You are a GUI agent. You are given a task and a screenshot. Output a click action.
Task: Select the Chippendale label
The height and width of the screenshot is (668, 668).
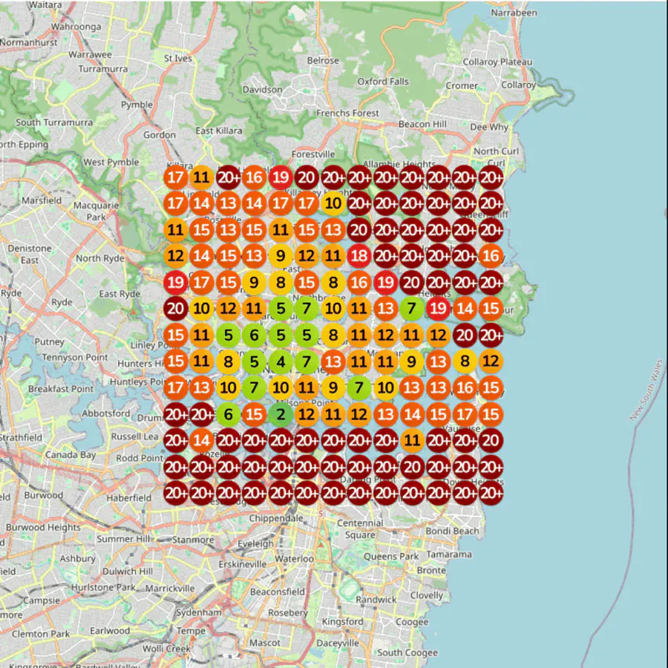[276, 519]
